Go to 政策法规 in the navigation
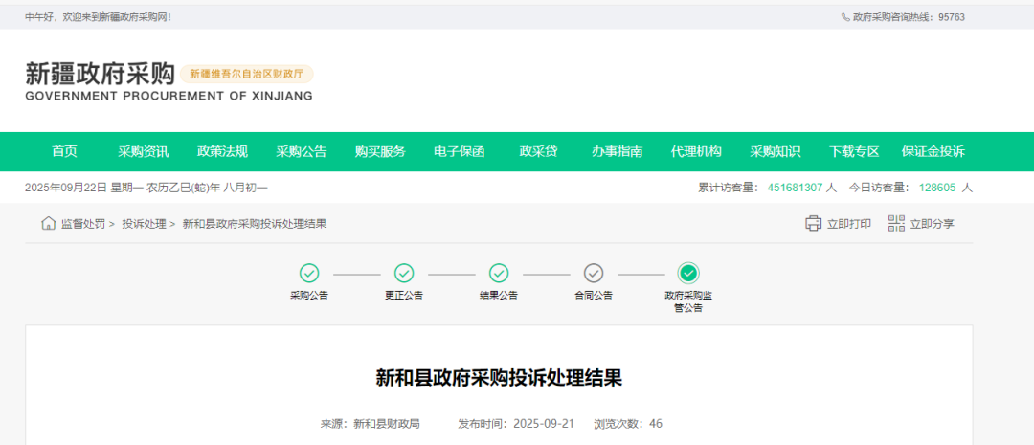This screenshot has width=1034, height=445. point(222,151)
